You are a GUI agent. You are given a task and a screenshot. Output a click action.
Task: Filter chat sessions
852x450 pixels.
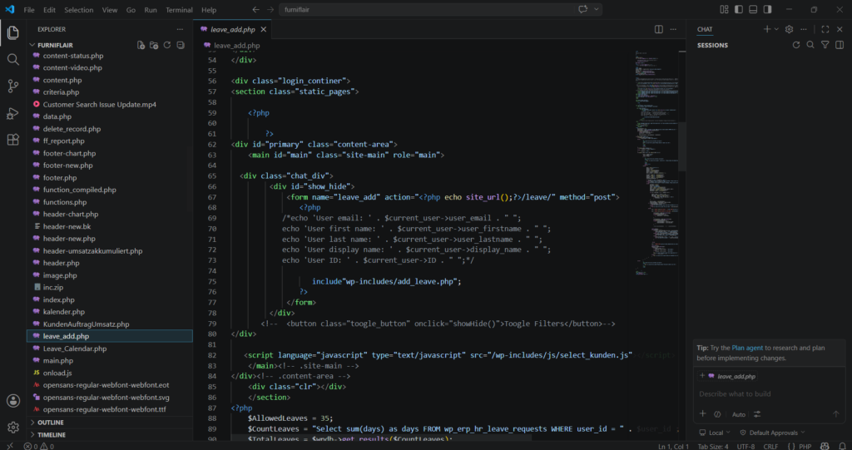tap(825, 45)
